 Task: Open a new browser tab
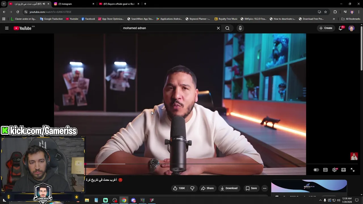click(145, 4)
